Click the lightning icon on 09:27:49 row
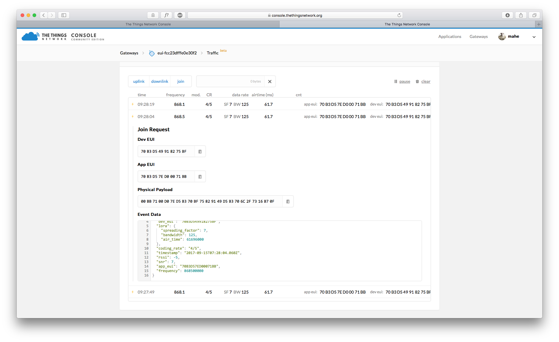This screenshot has height=342, width=559. (133, 292)
